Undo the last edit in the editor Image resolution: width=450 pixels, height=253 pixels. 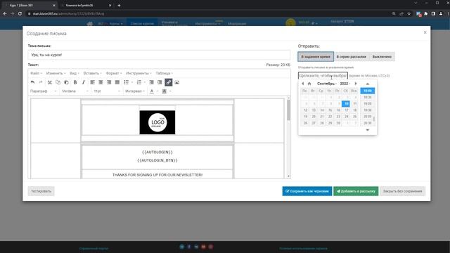[32, 82]
